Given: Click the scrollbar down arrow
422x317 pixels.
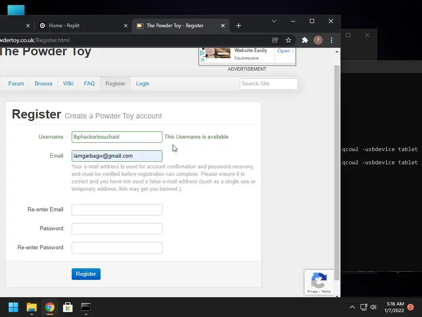Looking at the screenshot, I should point(337,296).
